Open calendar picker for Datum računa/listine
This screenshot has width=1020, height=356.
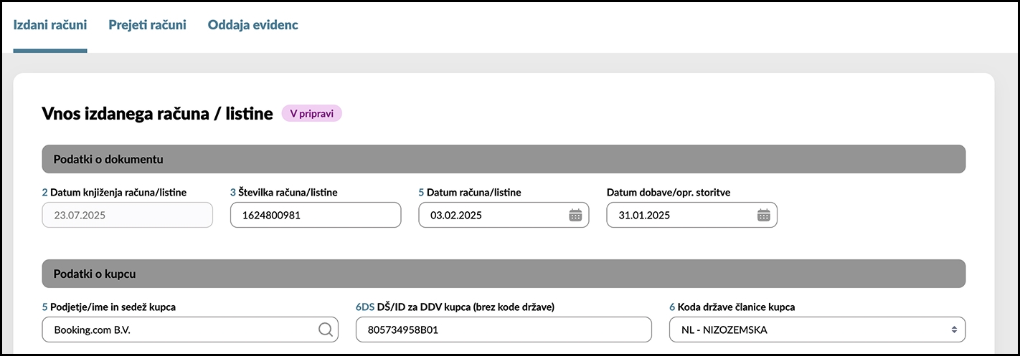tap(575, 215)
